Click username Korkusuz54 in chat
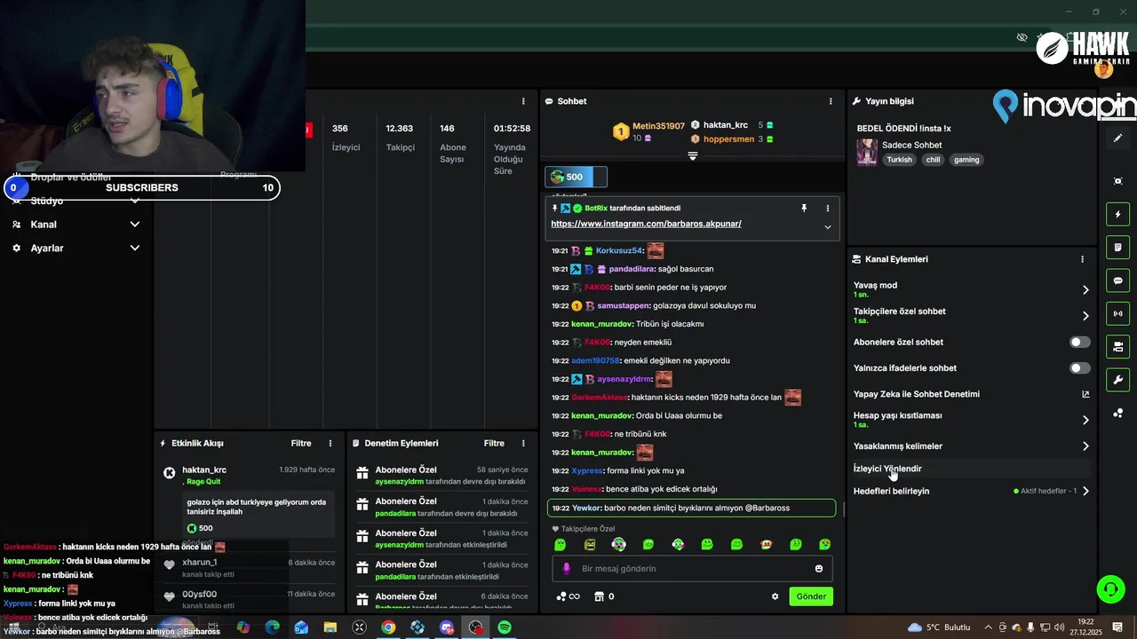1137x639 pixels. (x=618, y=251)
